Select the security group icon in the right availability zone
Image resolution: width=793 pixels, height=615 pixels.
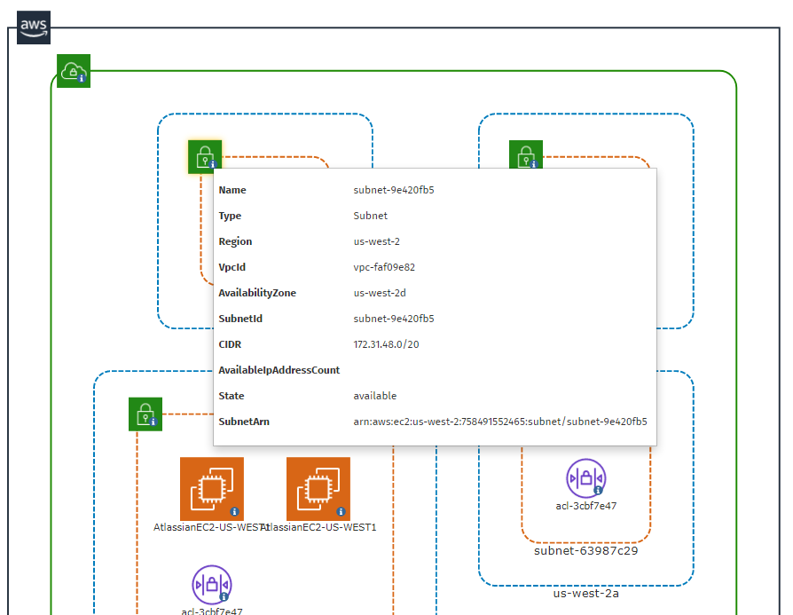(526, 155)
